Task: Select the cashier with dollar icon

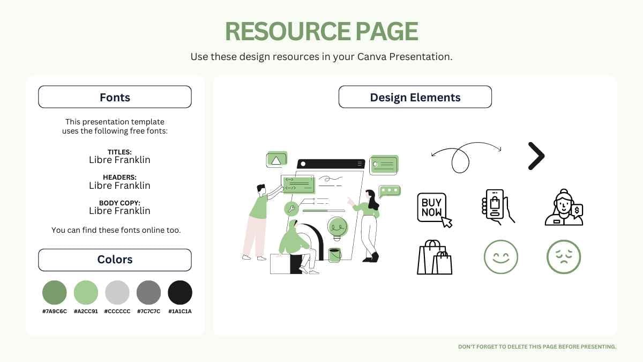Action: [x=564, y=207]
